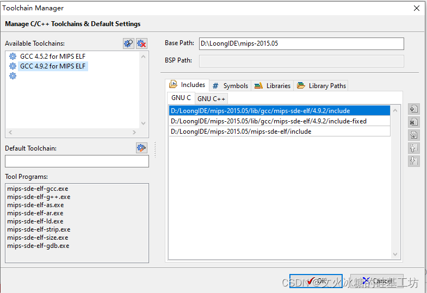The height and width of the screenshot is (293, 427).
Task: Click the Base Path input field
Action: [301, 43]
